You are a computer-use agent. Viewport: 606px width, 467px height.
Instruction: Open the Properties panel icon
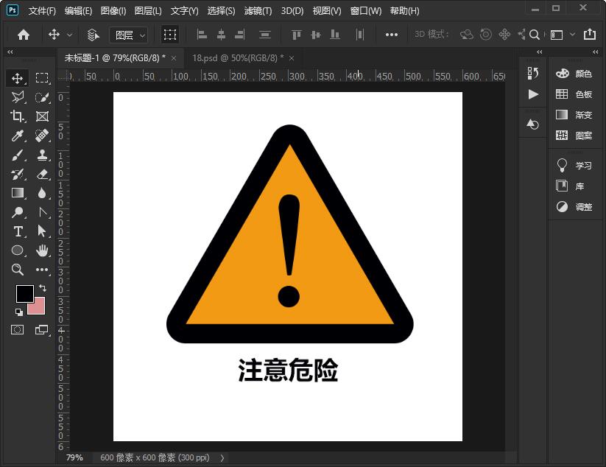(x=533, y=124)
